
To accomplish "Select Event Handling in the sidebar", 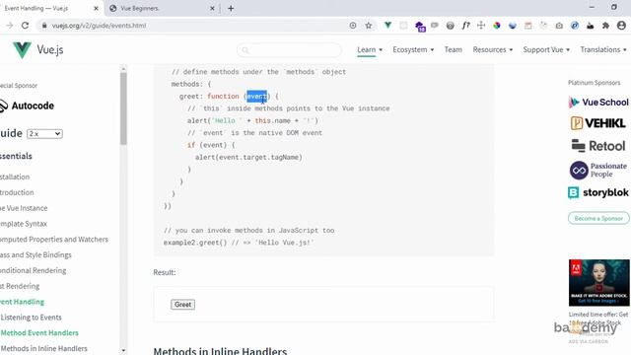I will pos(22,302).
